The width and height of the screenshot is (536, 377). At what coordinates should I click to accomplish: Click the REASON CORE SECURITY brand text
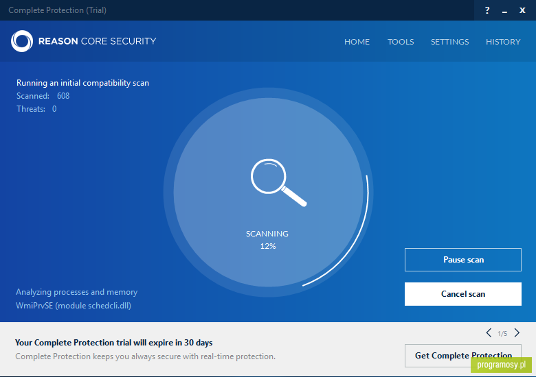[x=97, y=41]
